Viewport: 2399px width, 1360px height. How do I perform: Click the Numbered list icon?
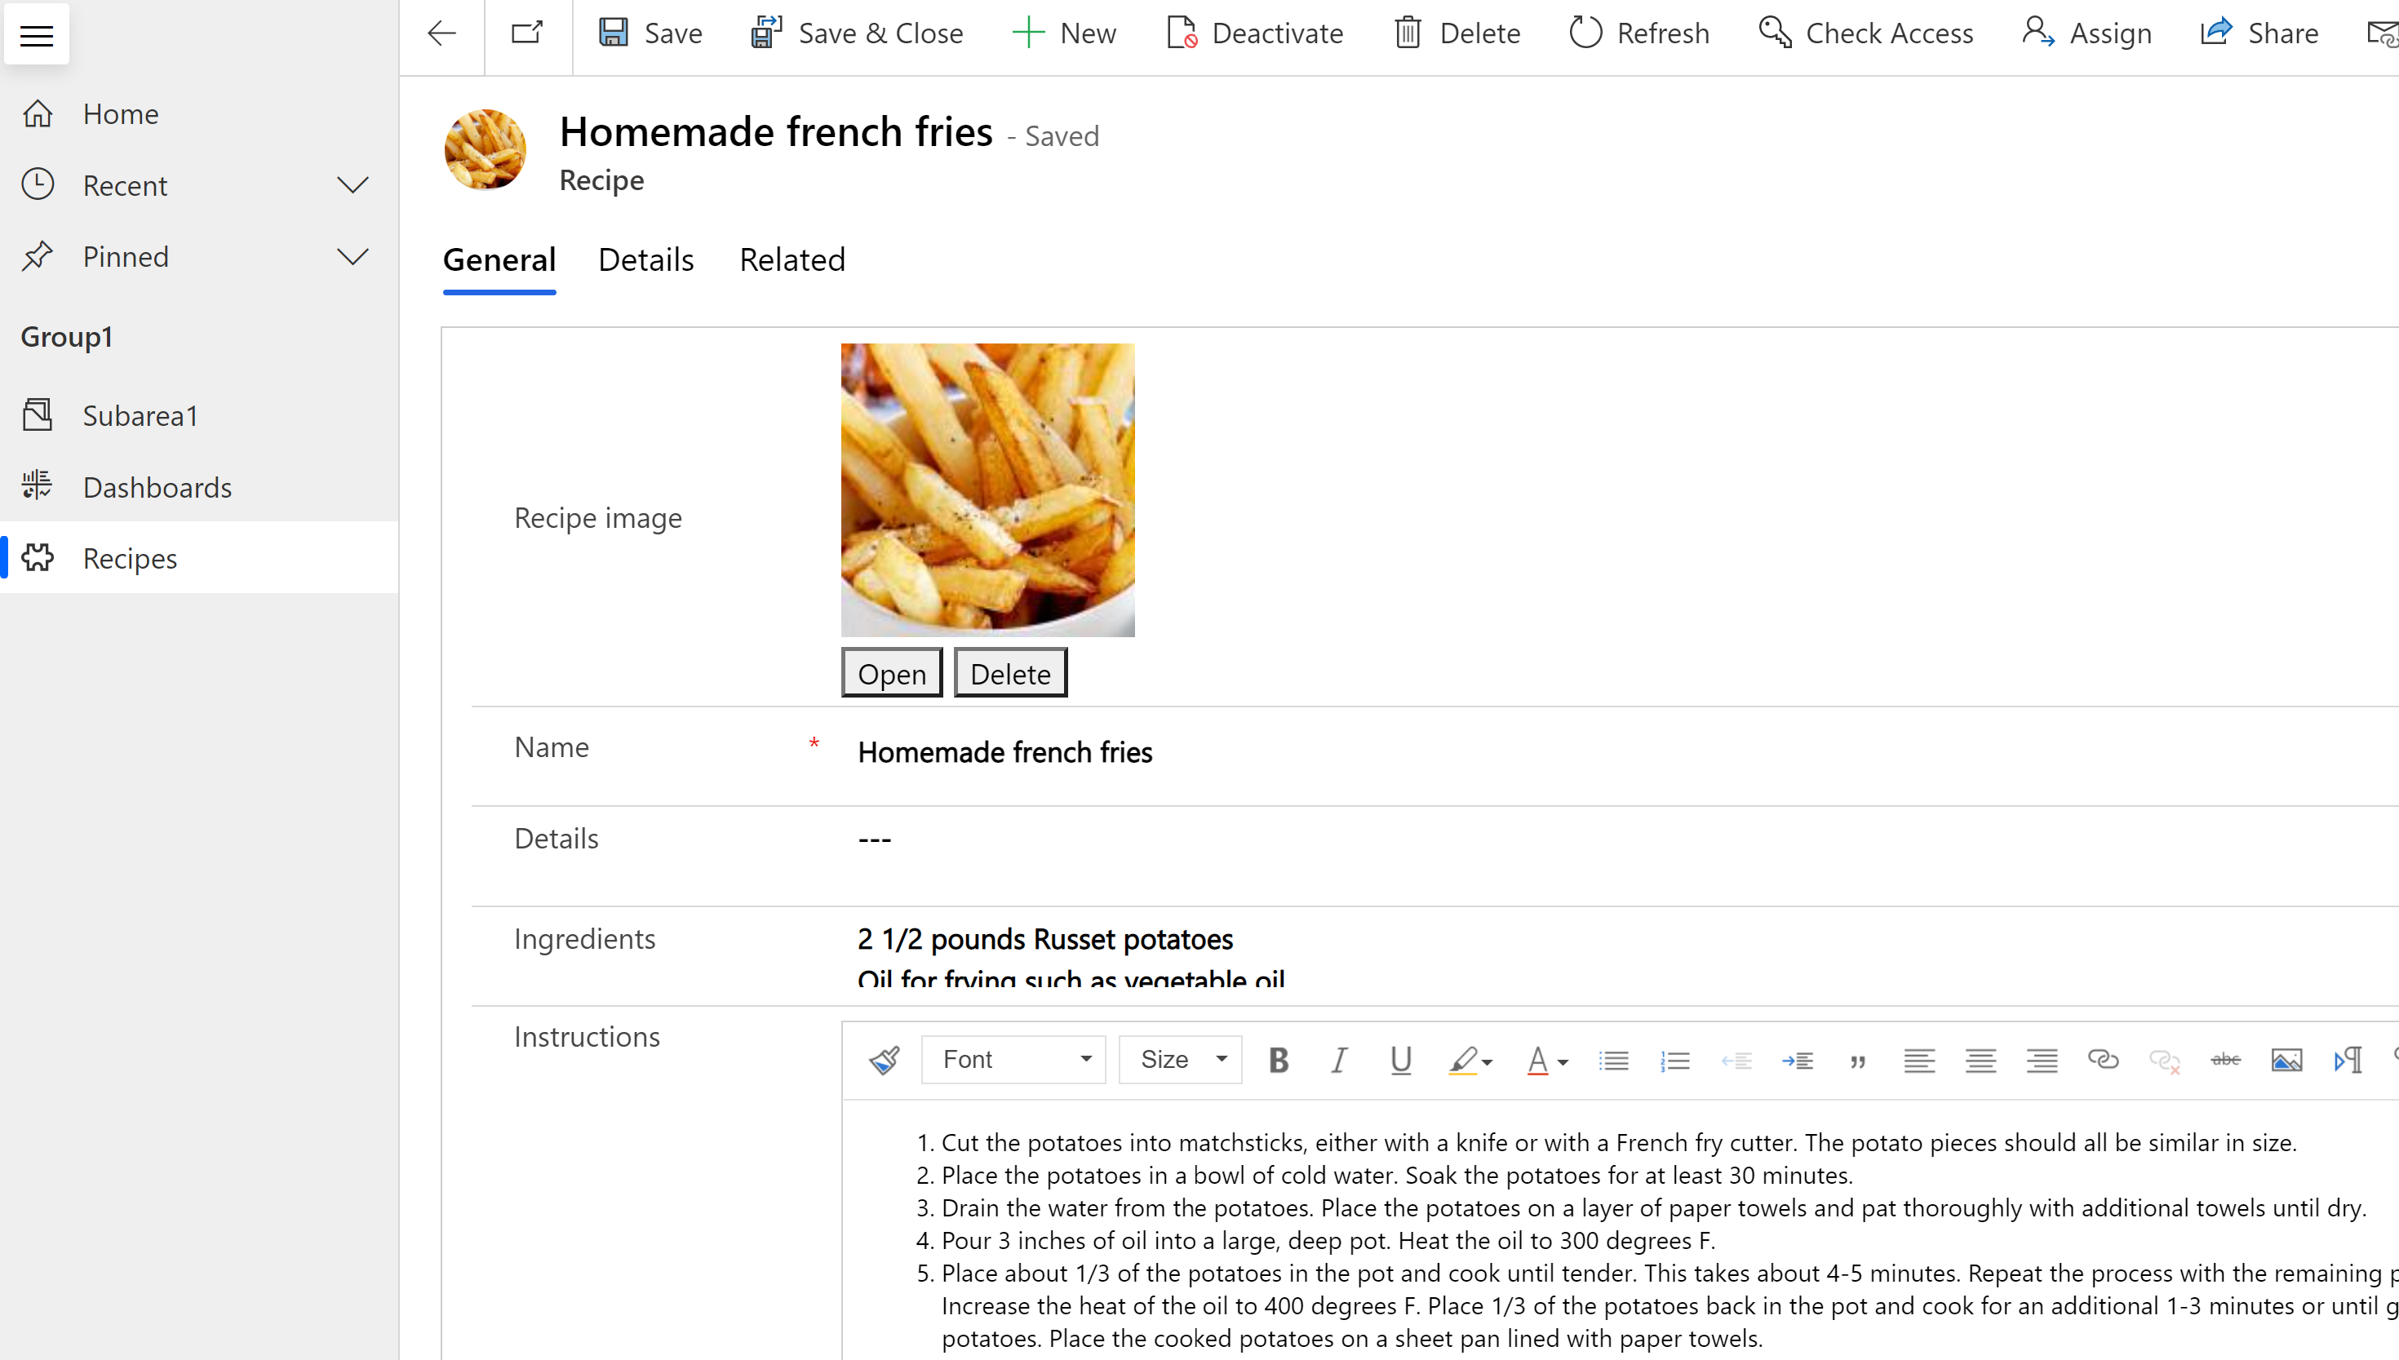(1674, 1059)
